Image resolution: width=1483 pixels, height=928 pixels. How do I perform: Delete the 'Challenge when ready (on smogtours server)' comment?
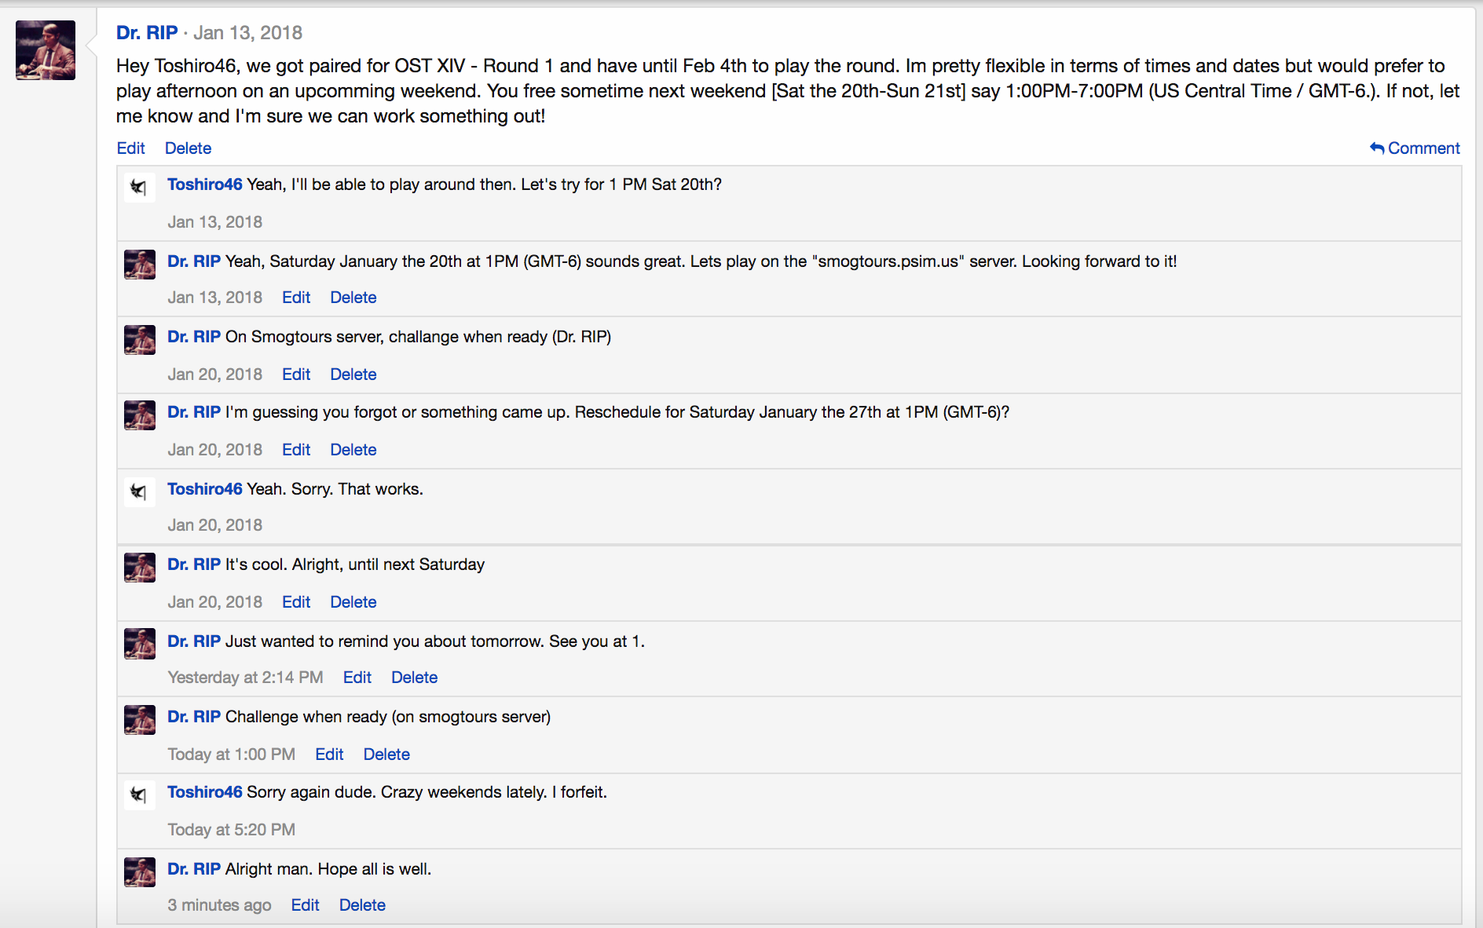click(386, 754)
